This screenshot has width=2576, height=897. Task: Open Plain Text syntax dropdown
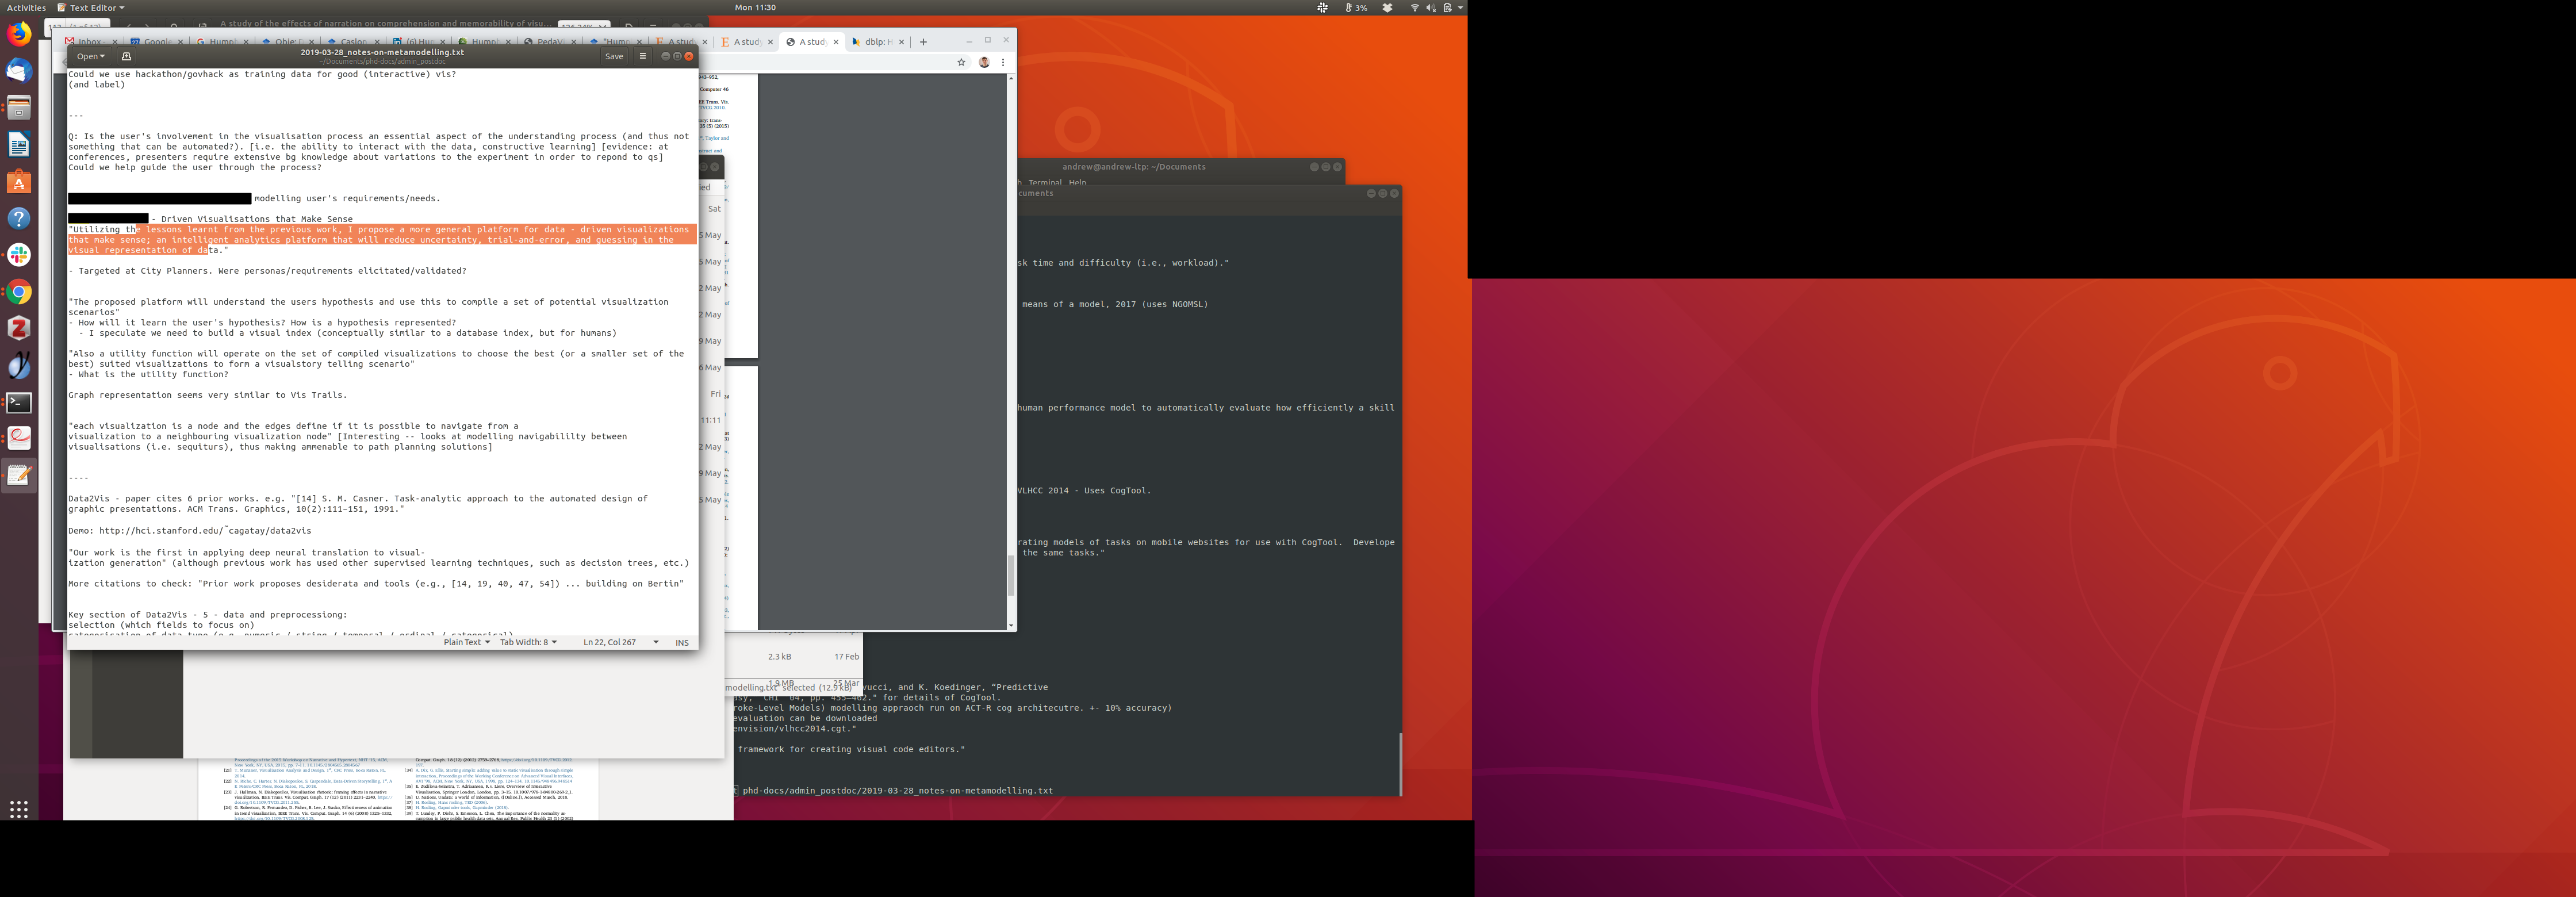466,643
